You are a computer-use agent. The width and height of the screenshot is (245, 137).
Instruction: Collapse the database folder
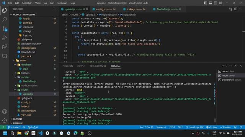pos(34,65)
